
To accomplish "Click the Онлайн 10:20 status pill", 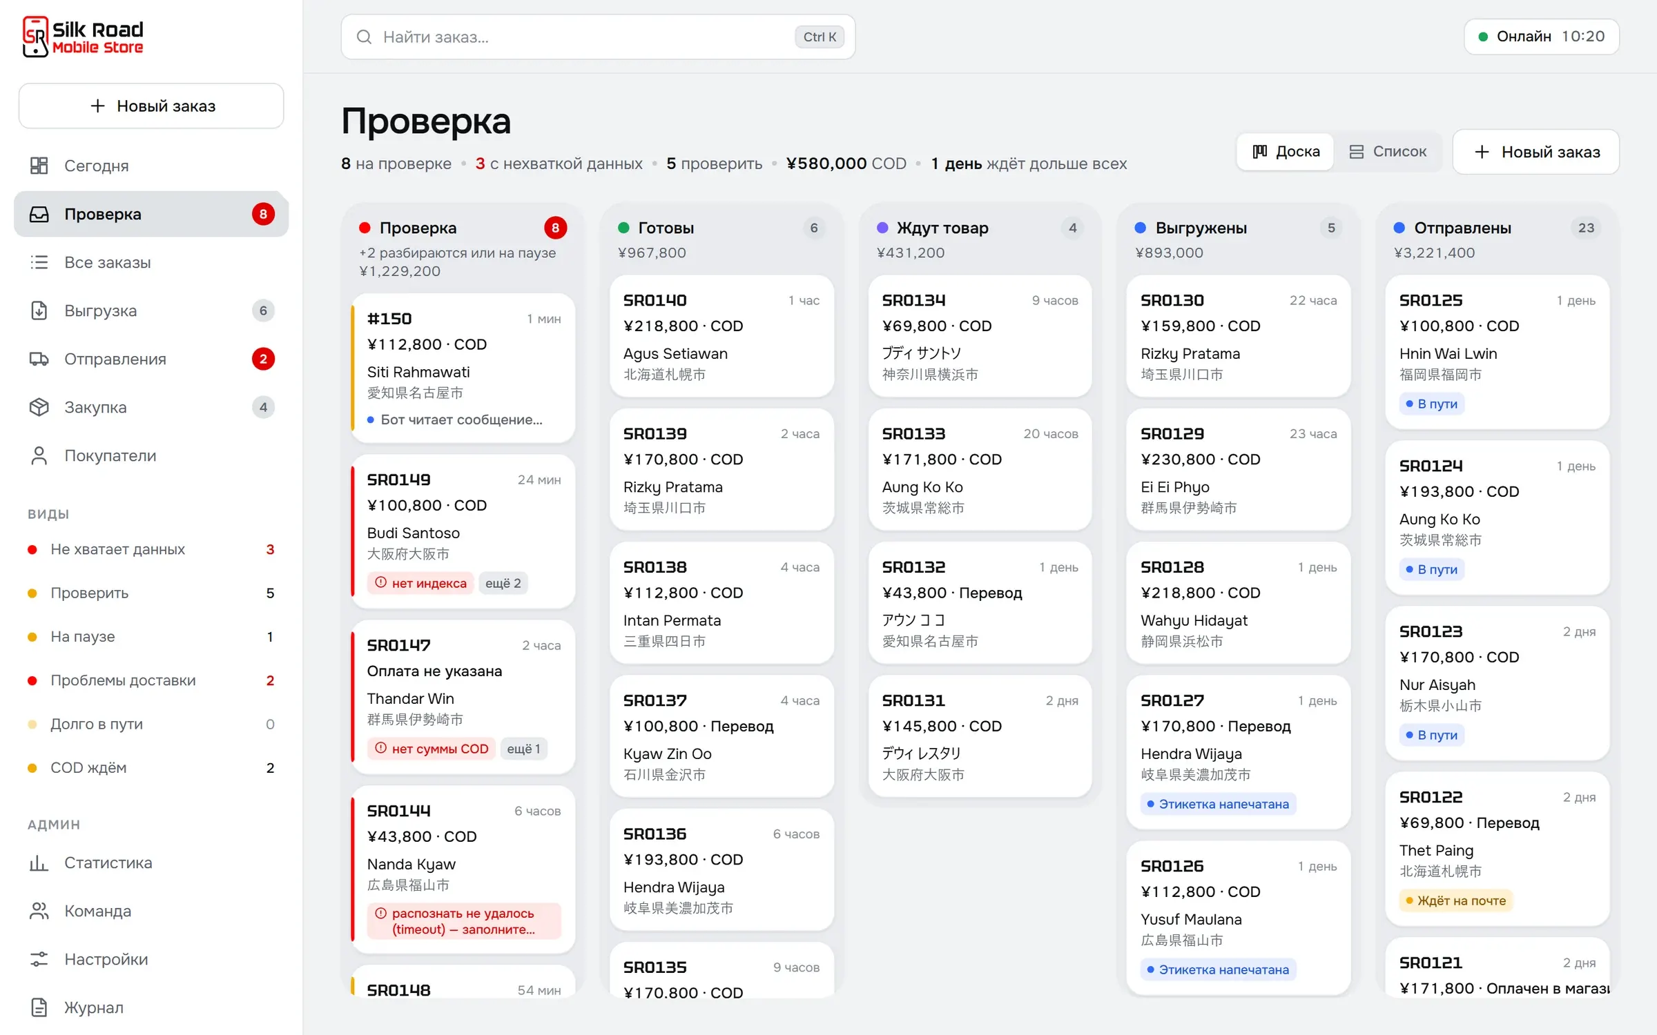I will pos(1541,37).
